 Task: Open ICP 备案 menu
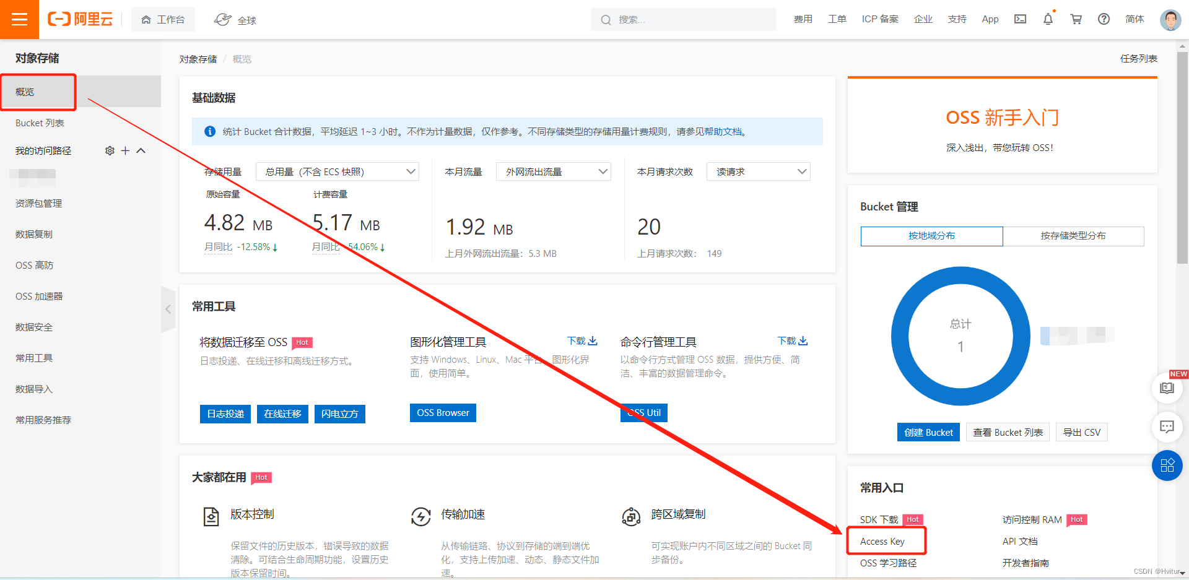coord(880,19)
